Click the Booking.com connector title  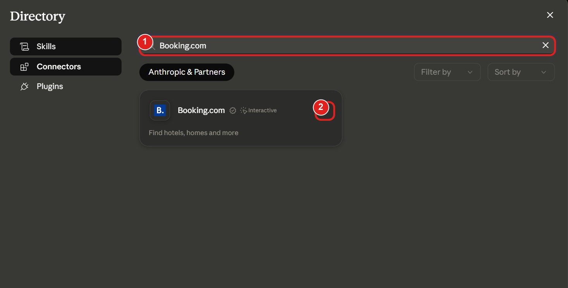(x=201, y=110)
